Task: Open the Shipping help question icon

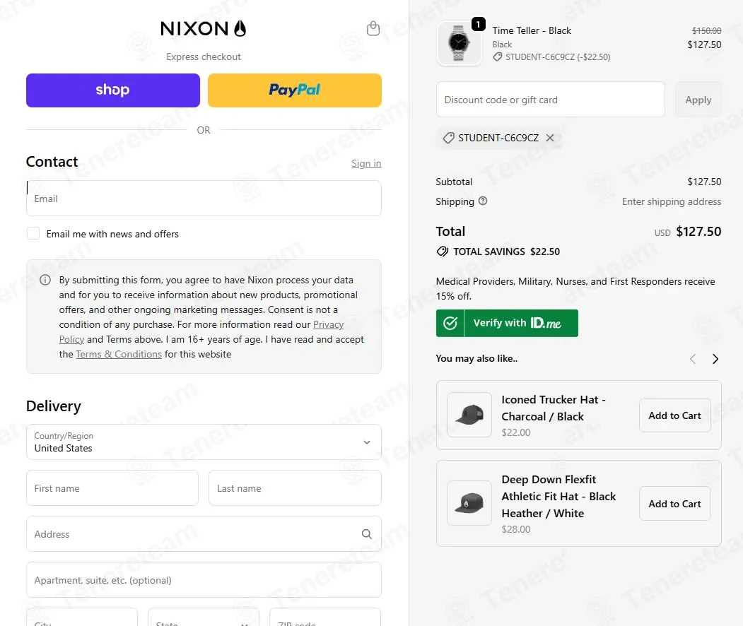Action: pyautogui.click(x=482, y=201)
